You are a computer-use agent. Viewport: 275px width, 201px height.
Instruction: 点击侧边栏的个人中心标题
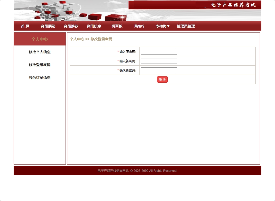pyautogui.click(x=39, y=39)
